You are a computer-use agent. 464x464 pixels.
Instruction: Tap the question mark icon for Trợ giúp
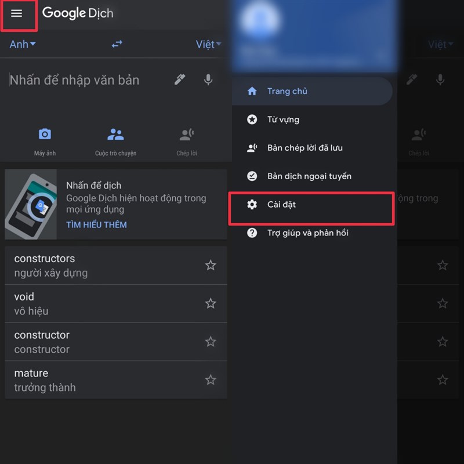[x=252, y=233]
